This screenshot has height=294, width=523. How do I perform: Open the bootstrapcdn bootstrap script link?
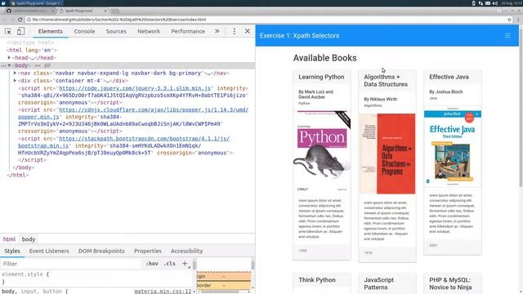pyautogui.click(x=144, y=138)
